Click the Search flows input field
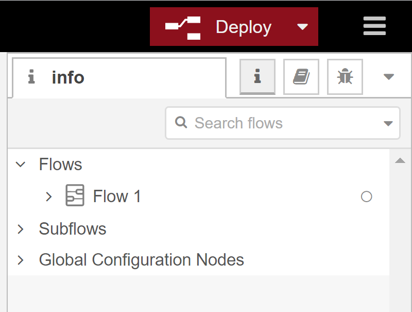 tap(283, 123)
